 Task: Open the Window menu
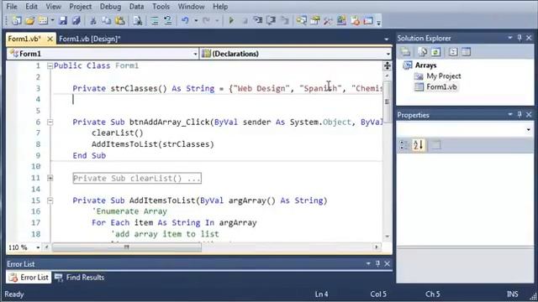click(x=191, y=7)
